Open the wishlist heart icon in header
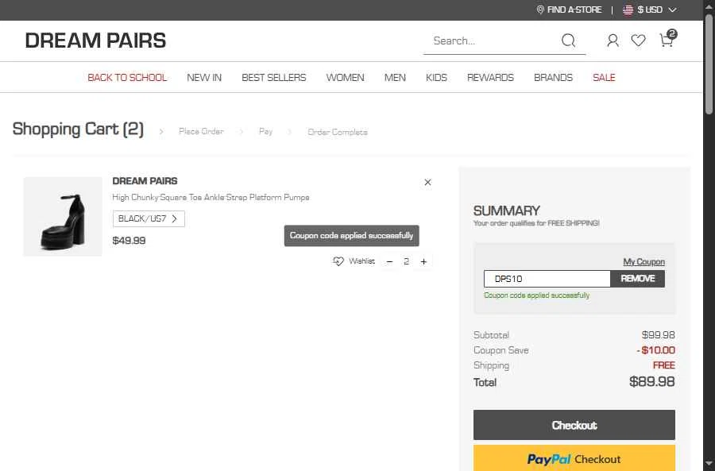 tap(639, 41)
